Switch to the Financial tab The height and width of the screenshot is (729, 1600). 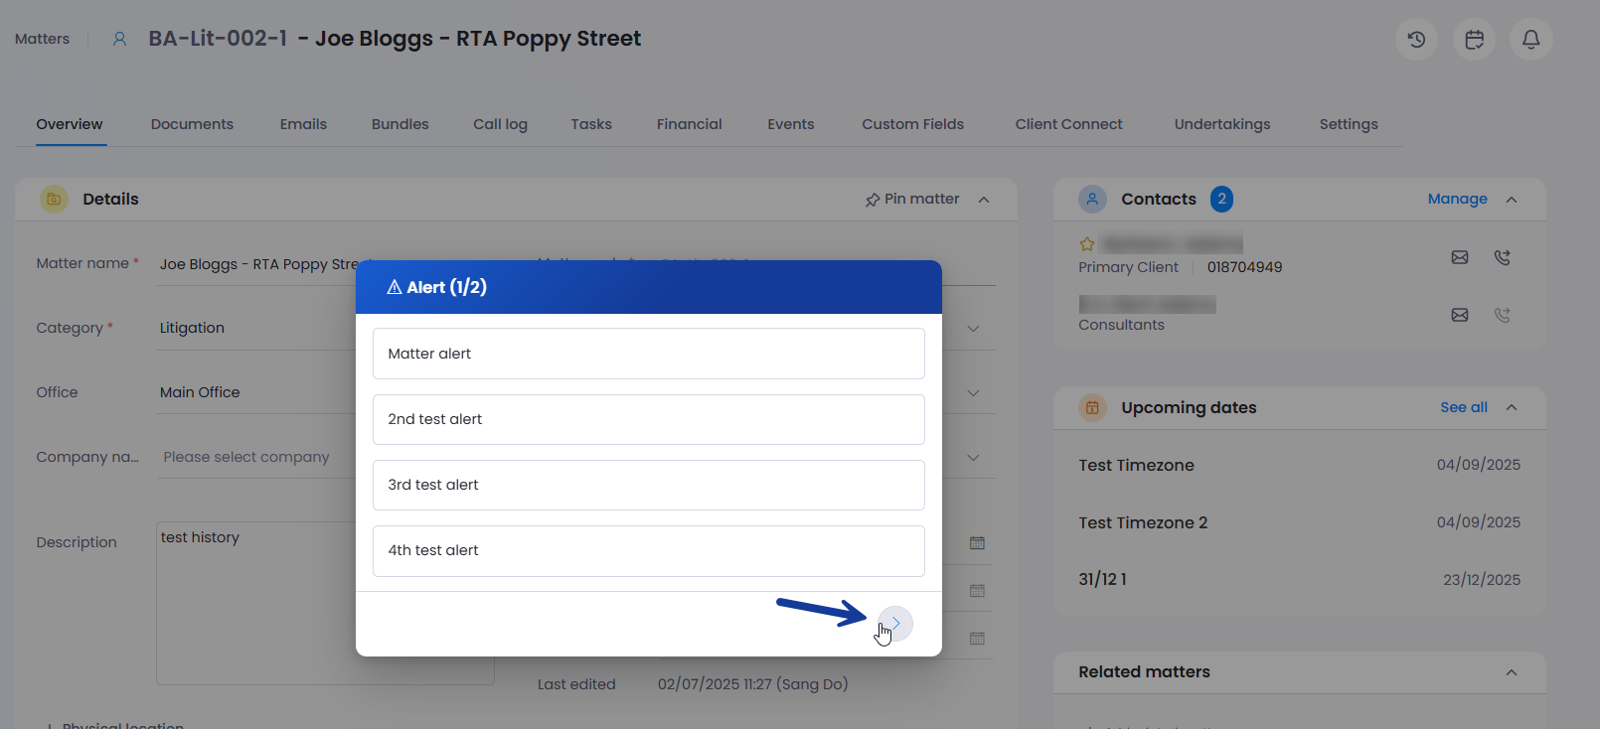click(689, 124)
